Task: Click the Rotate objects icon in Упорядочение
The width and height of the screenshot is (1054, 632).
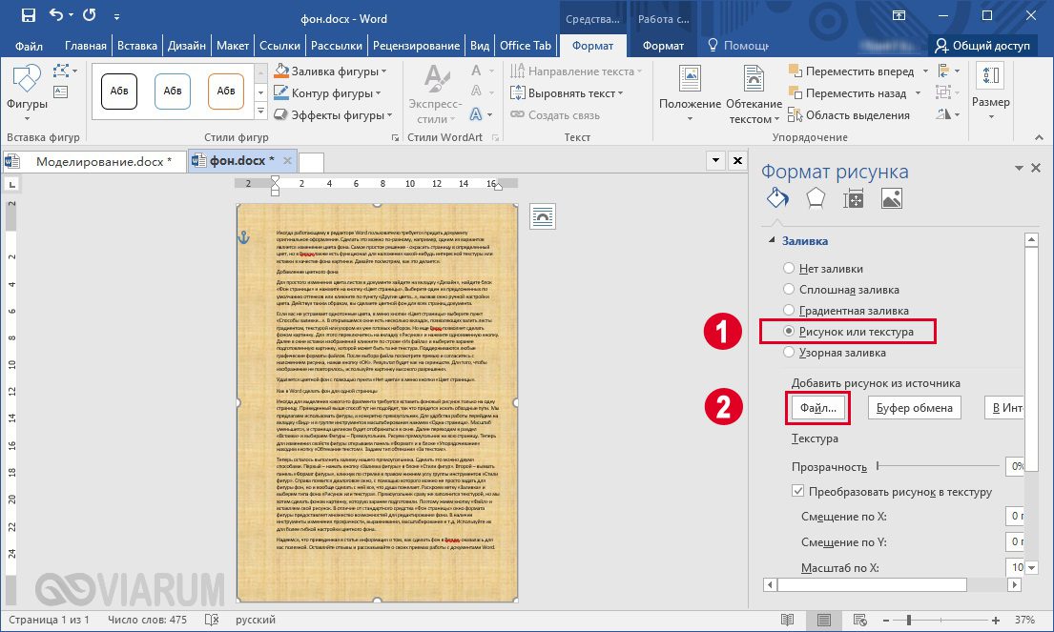Action: pyautogui.click(x=943, y=114)
